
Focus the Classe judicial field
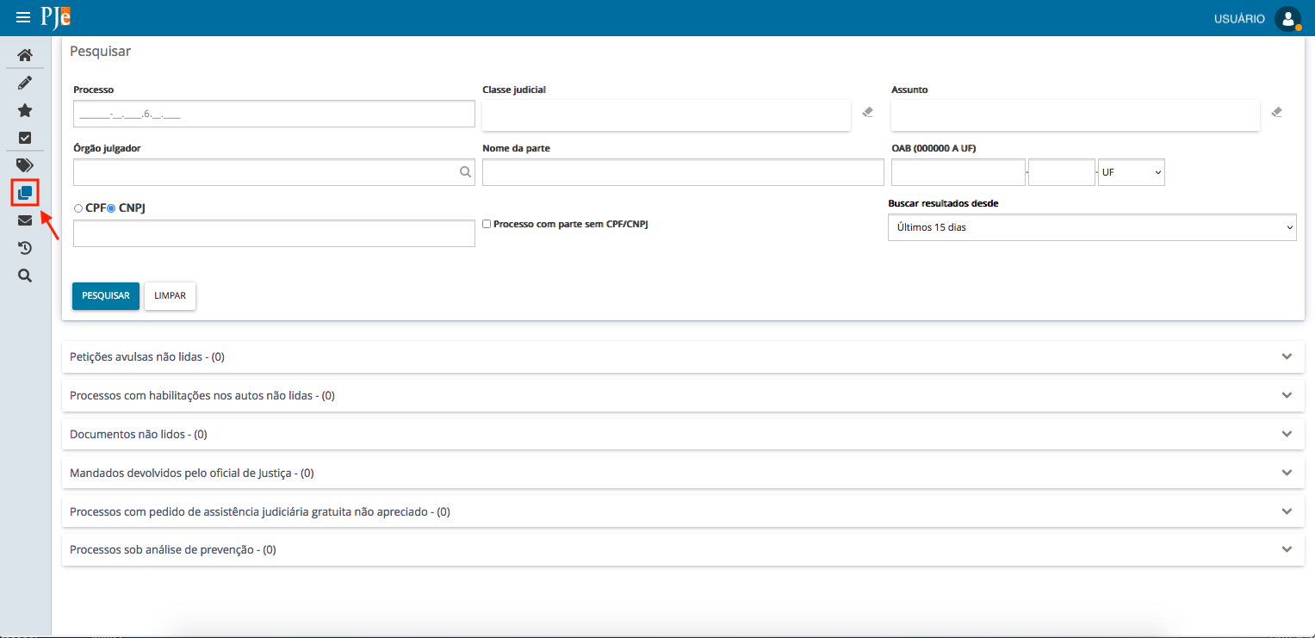pos(667,115)
